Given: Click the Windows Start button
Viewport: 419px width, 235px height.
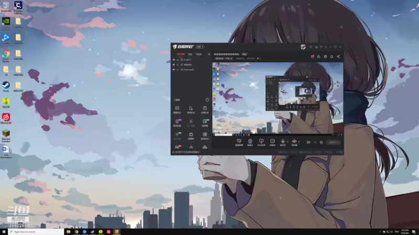Looking at the screenshot, I should click(4, 232).
